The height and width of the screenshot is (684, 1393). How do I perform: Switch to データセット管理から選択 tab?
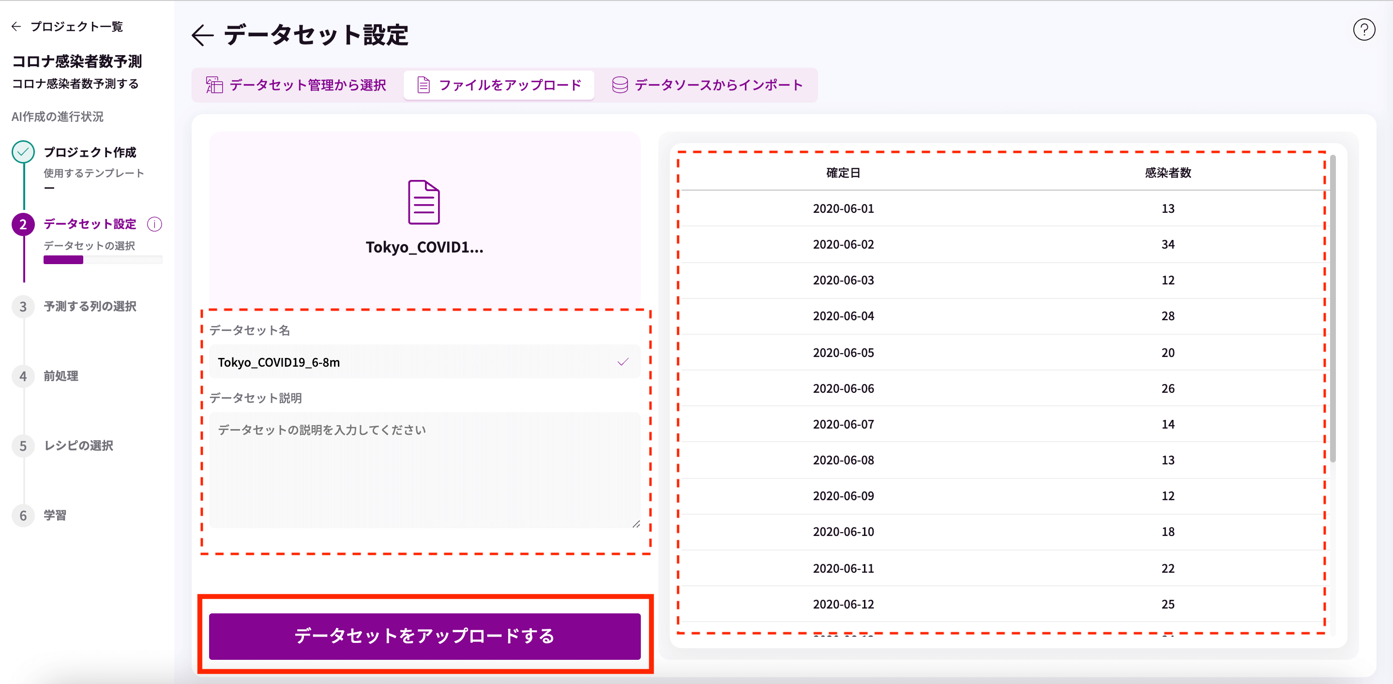(x=296, y=85)
